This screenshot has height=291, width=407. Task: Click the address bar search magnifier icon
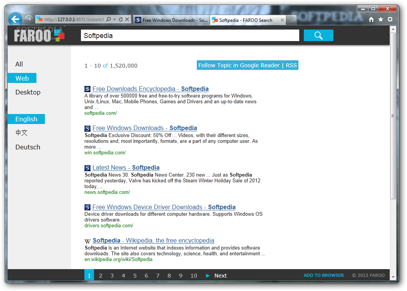point(109,19)
